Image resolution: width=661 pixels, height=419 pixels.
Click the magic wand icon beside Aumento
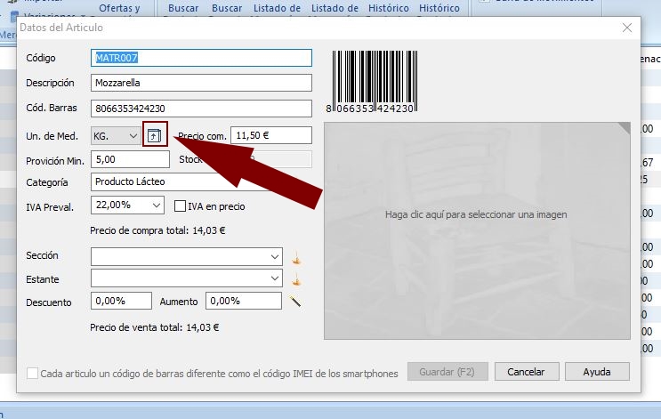pos(295,301)
